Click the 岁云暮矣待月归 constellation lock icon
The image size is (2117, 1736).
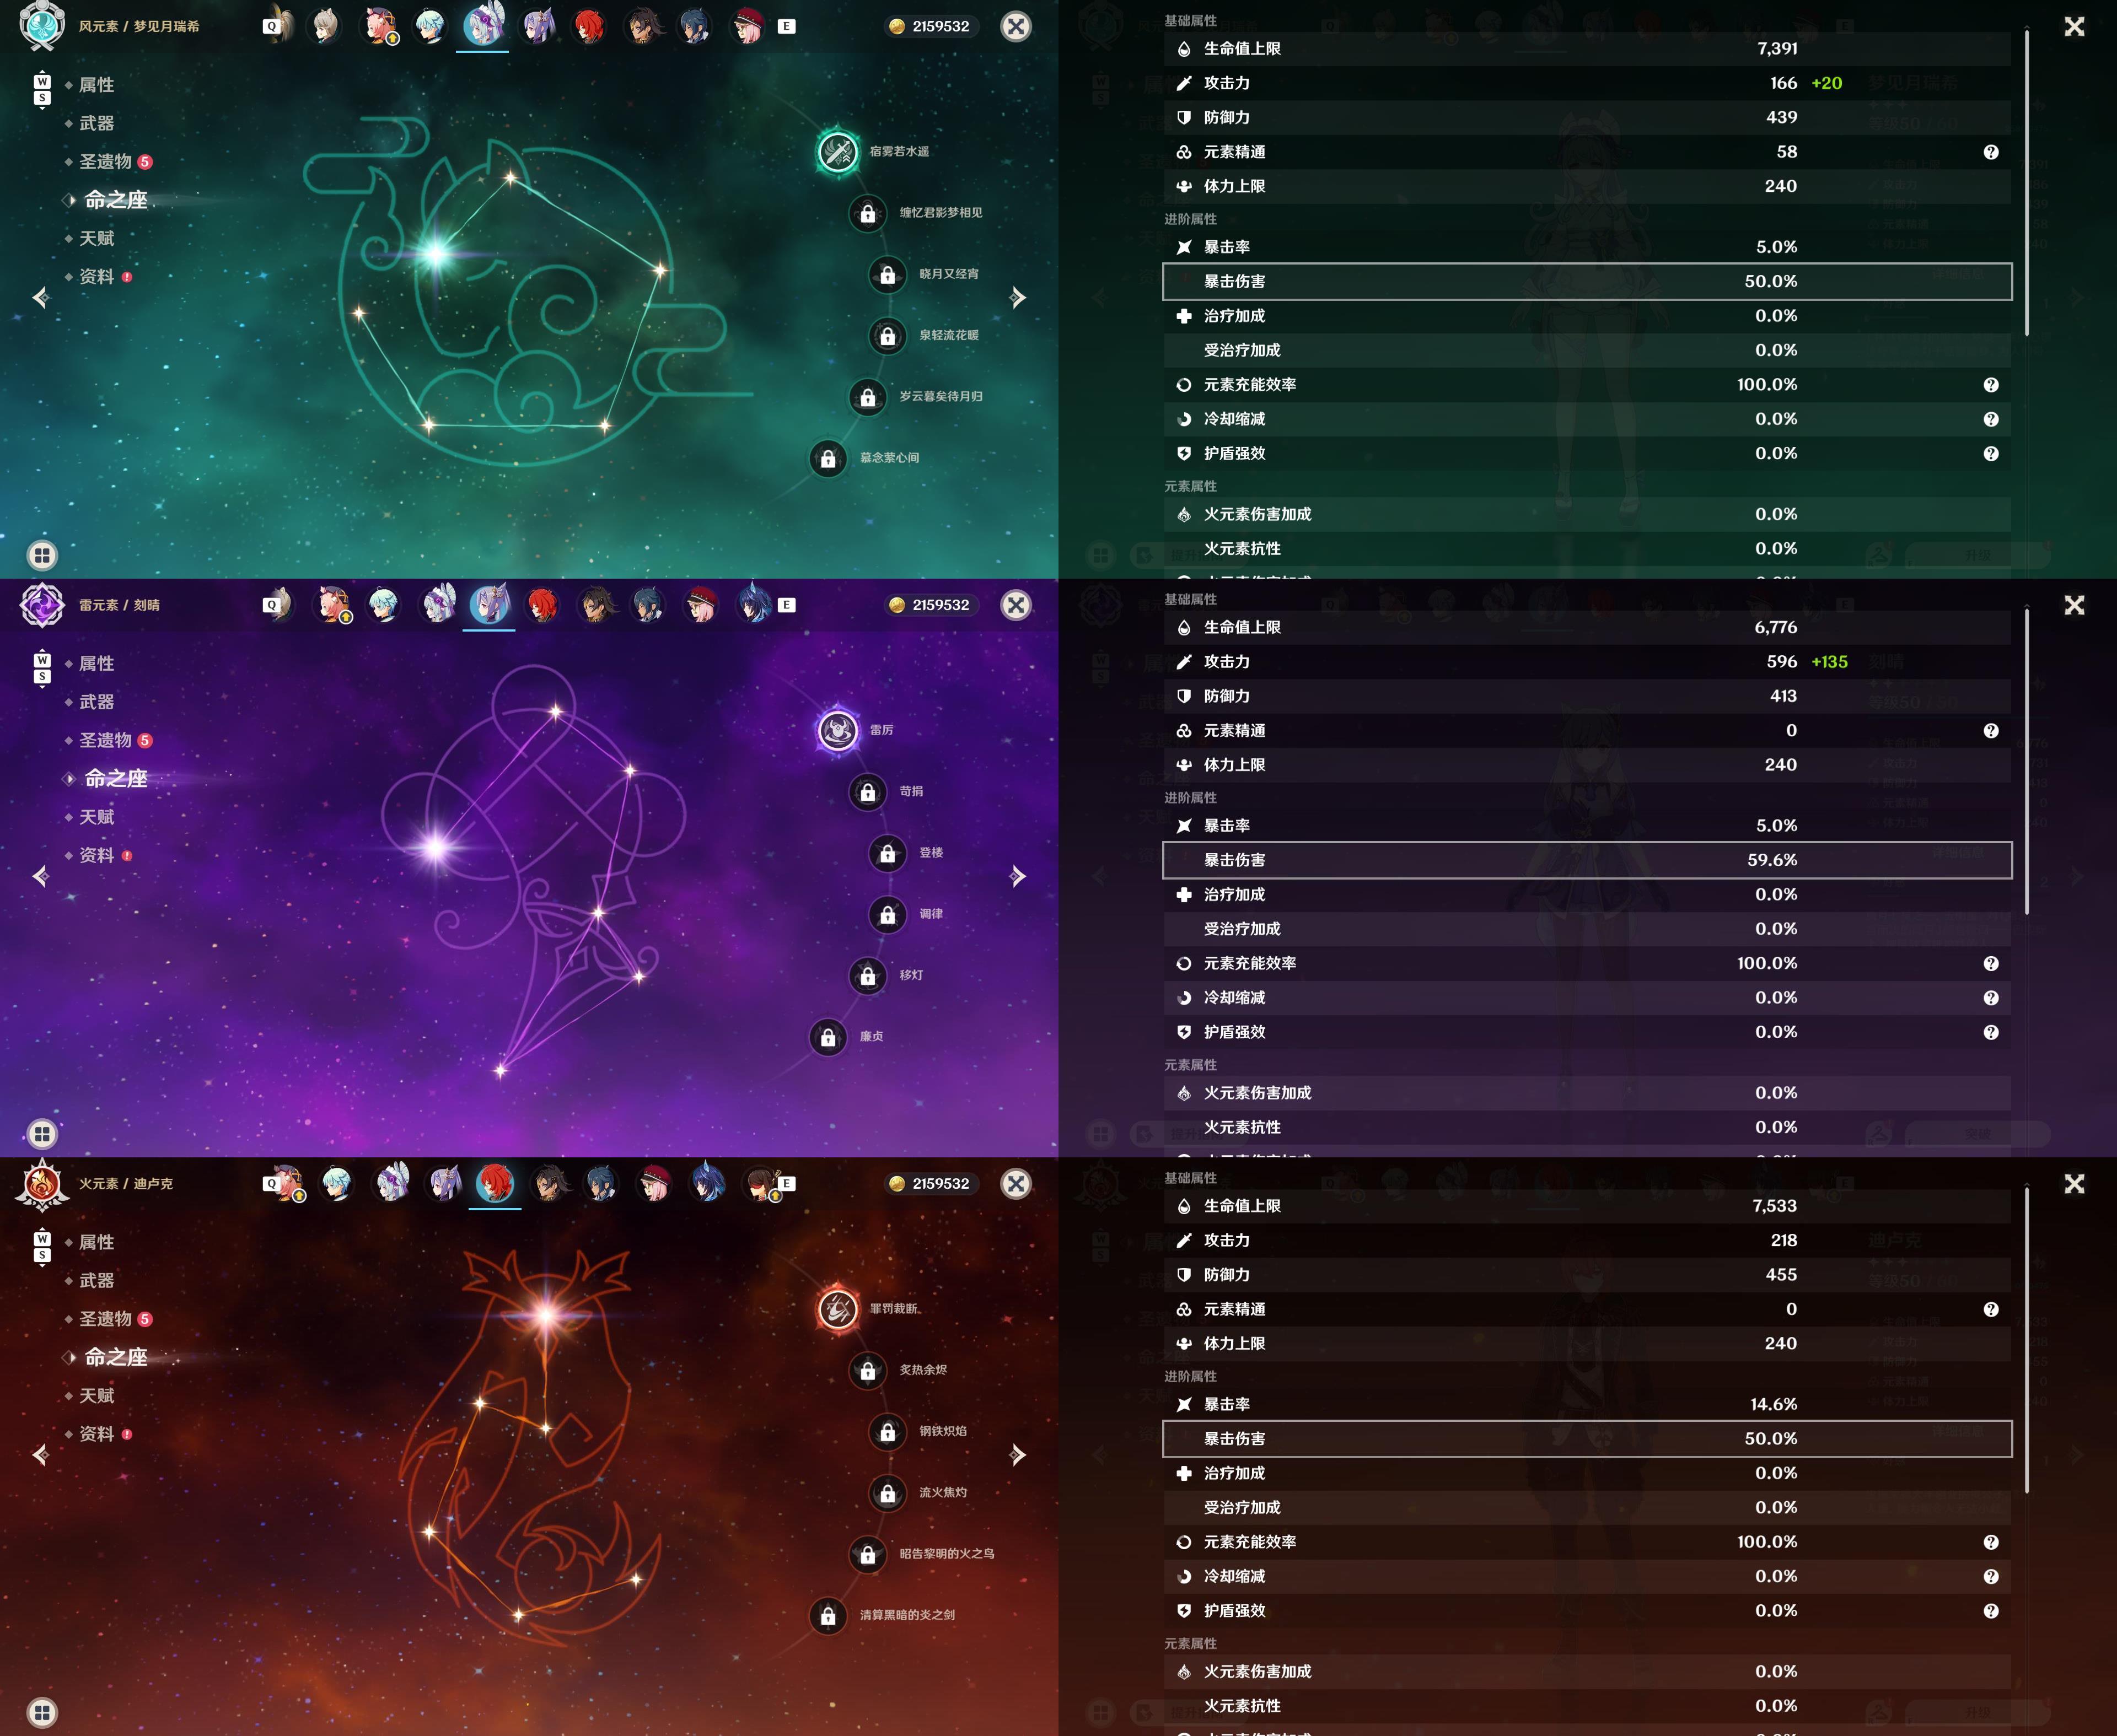tap(867, 397)
